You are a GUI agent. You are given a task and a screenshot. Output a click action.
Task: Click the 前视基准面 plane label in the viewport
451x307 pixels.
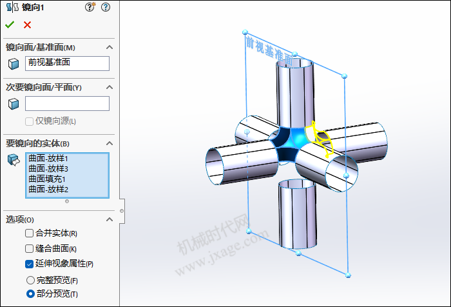click(x=269, y=52)
